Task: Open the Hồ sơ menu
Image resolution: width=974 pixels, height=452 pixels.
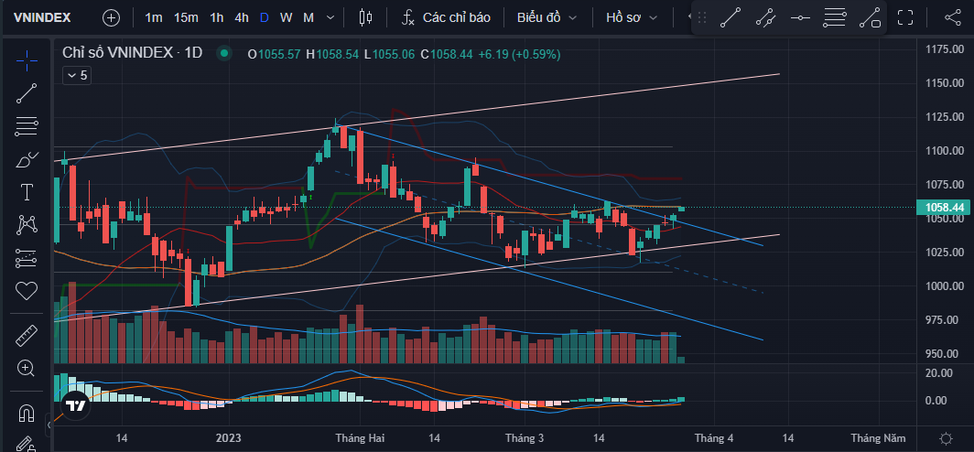Action: click(633, 17)
